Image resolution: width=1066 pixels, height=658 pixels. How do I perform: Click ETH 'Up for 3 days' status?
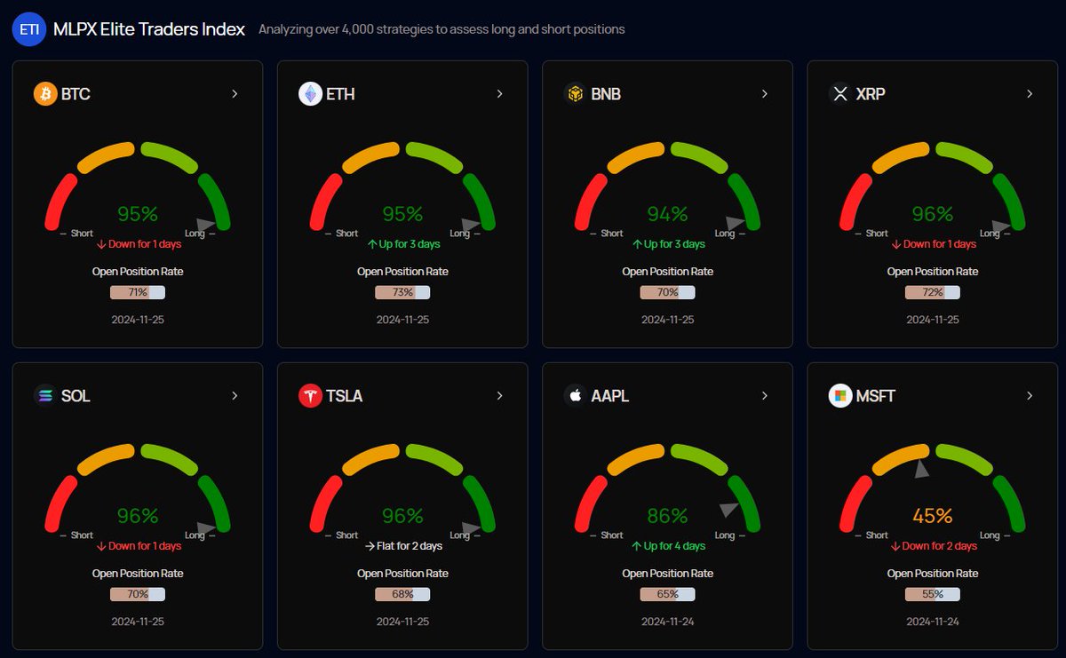point(402,244)
